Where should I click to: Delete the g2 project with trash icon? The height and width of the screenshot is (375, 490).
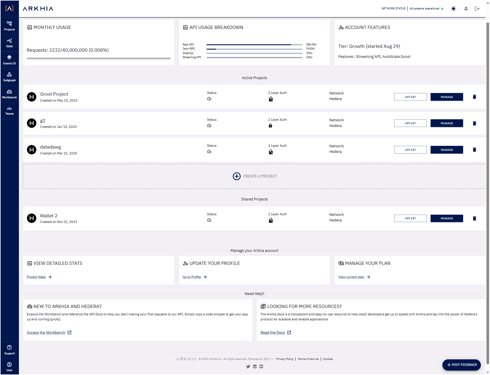(474, 123)
